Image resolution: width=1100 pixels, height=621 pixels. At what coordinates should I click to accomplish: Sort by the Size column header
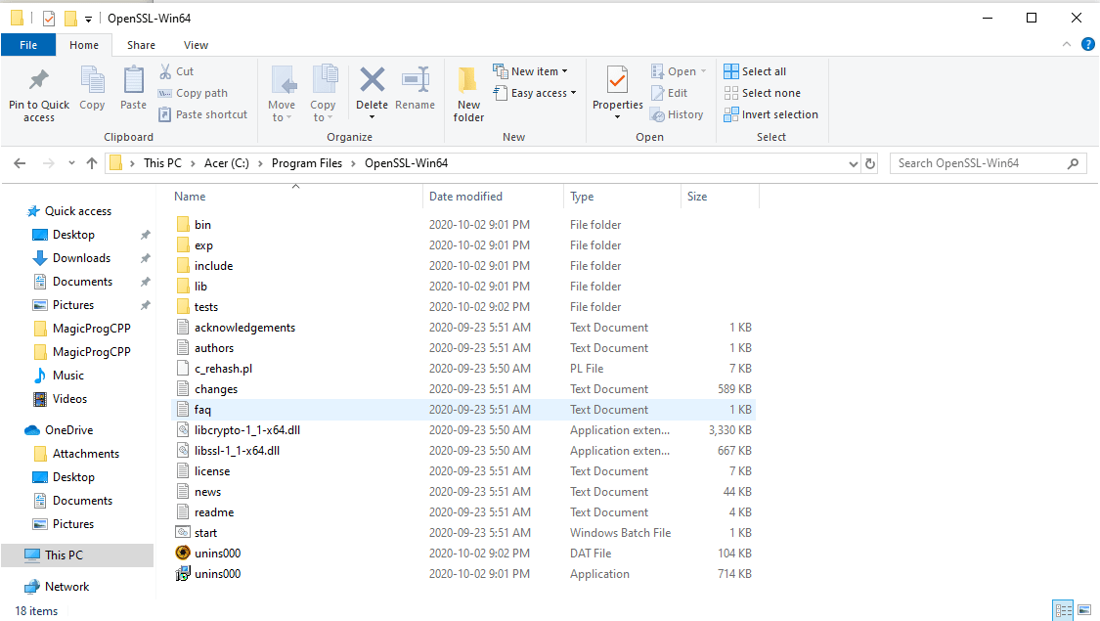tap(721, 197)
